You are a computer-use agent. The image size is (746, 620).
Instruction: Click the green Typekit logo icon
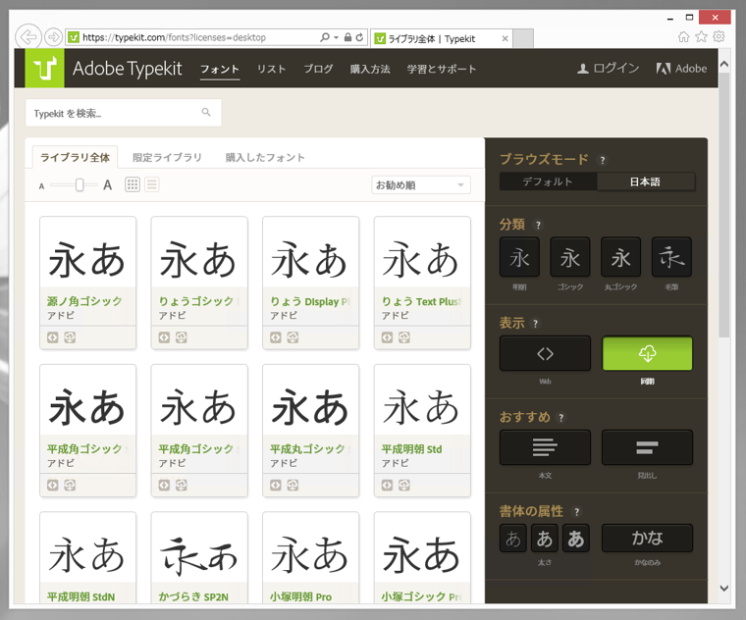pos(44,68)
